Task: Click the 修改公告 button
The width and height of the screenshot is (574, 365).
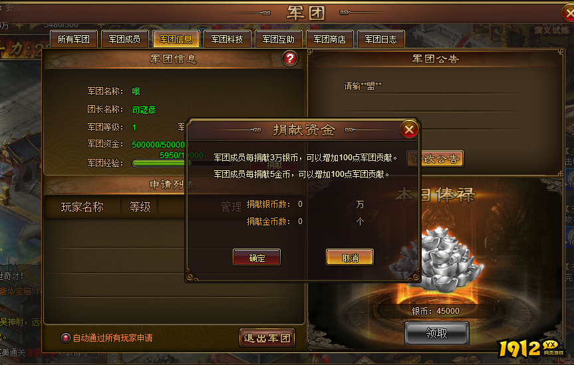Action: (436, 158)
